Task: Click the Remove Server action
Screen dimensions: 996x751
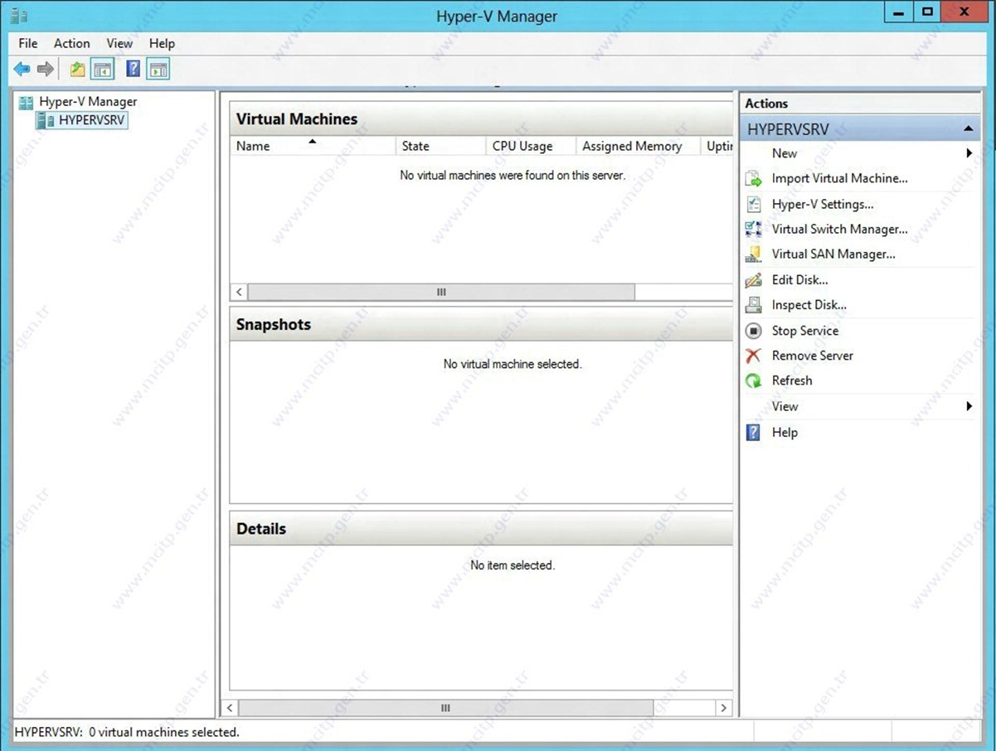Action: (812, 356)
